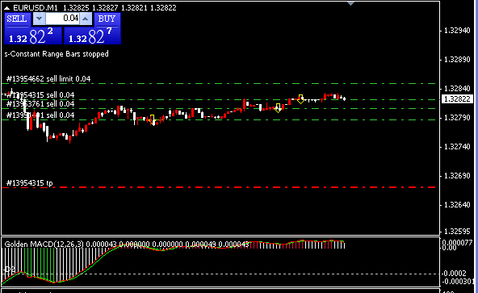The width and height of the screenshot is (478, 293).
Task: Select the #13953761 sell 0.04 order label
Action: 40,104
